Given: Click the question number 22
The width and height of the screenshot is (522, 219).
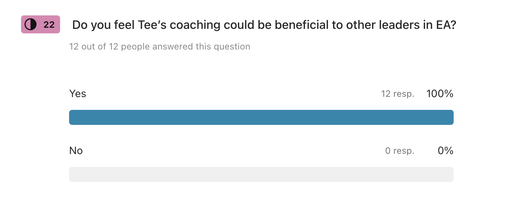Looking at the screenshot, I should pyautogui.click(x=49, y=25).
